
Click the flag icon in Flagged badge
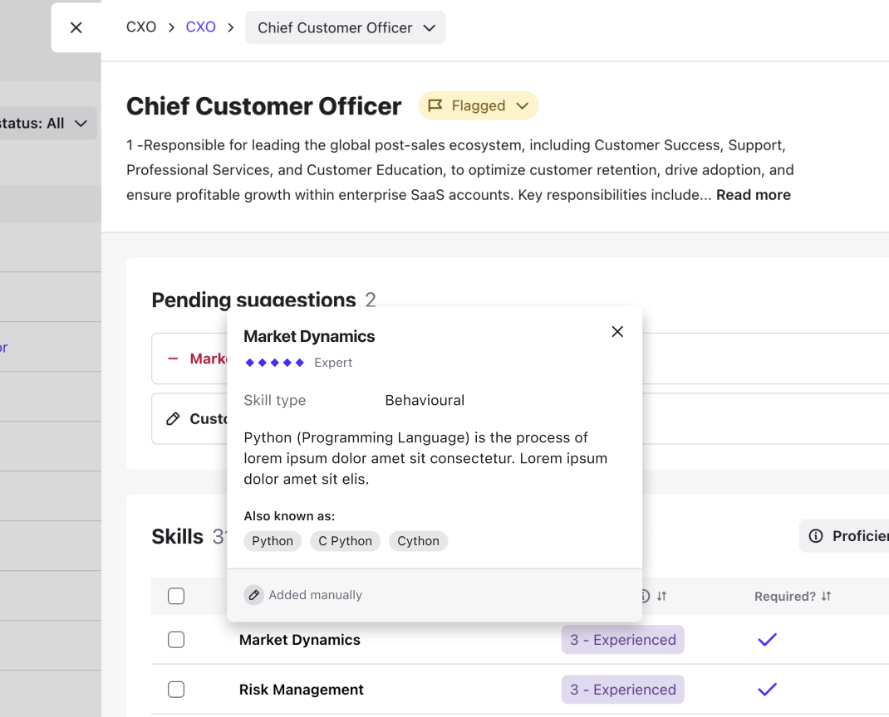[435, 105]
